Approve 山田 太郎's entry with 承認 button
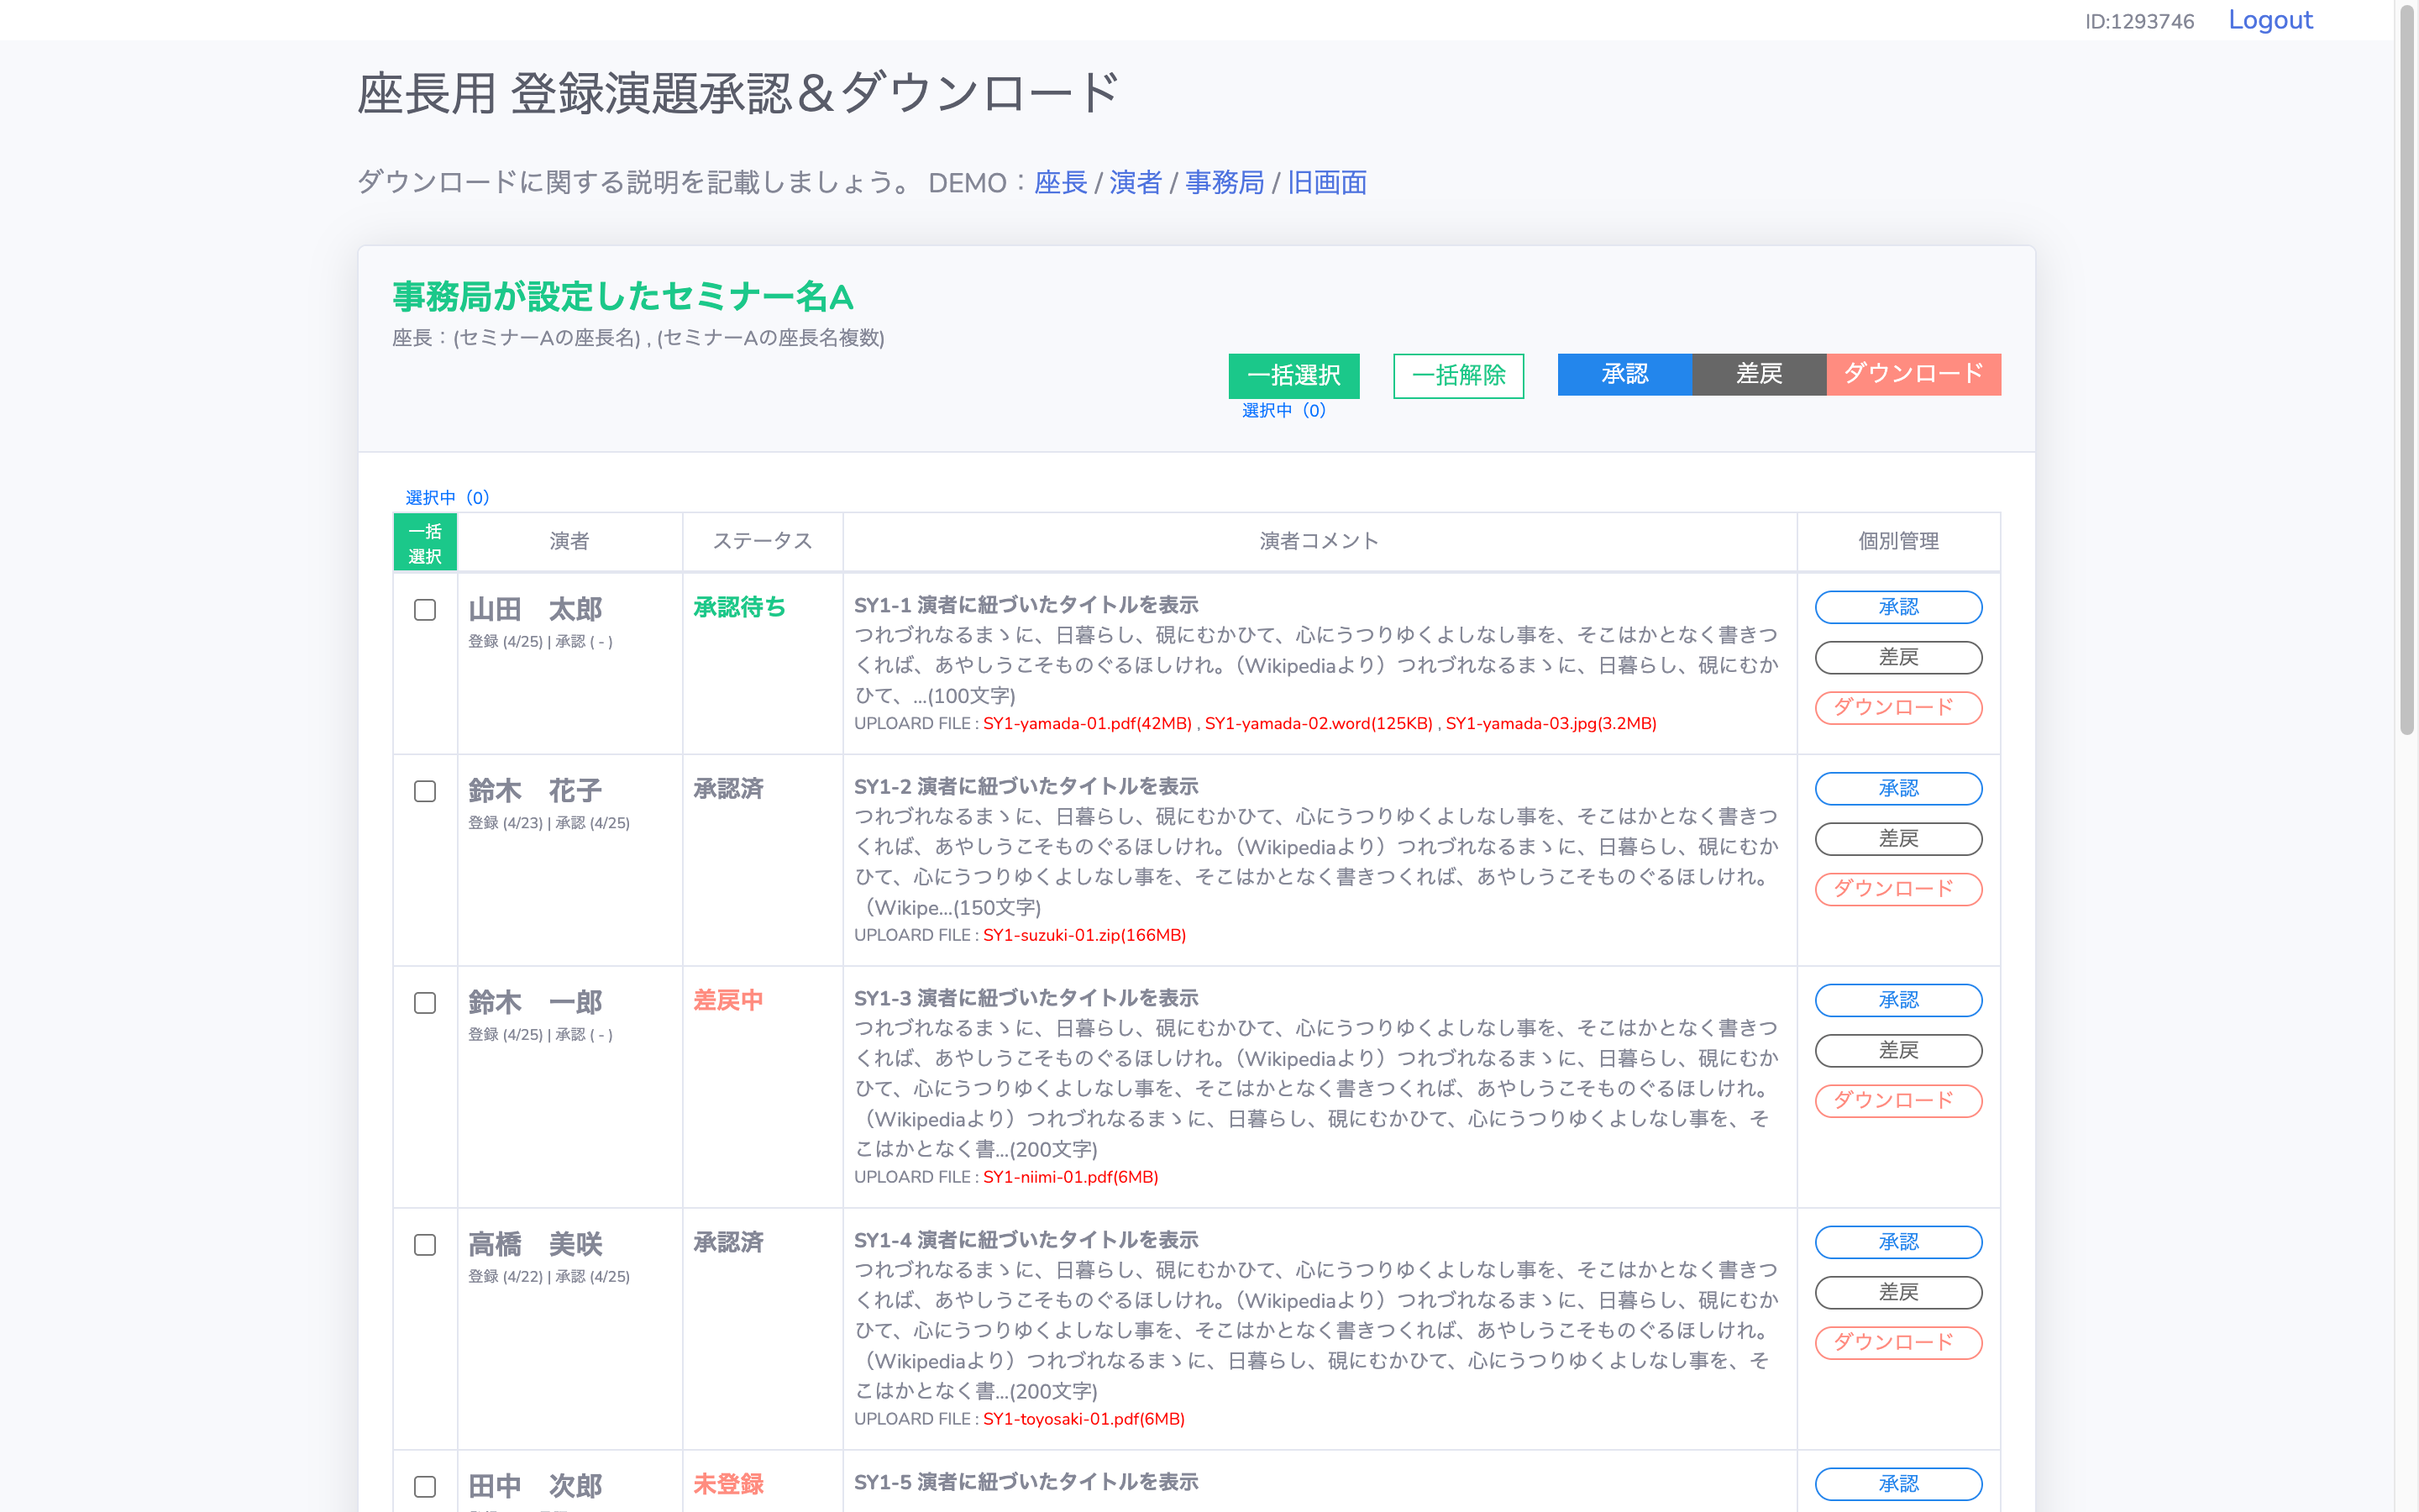 pyautogui.click(x=1897, y=606)
